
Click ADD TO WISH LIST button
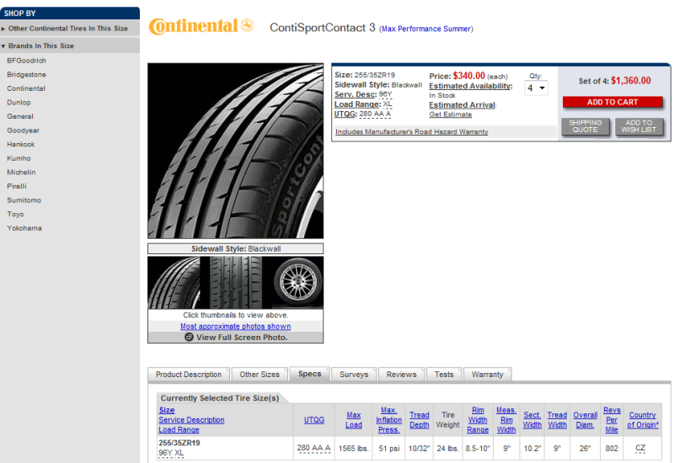pyautogui.click(x=639, y=126)
